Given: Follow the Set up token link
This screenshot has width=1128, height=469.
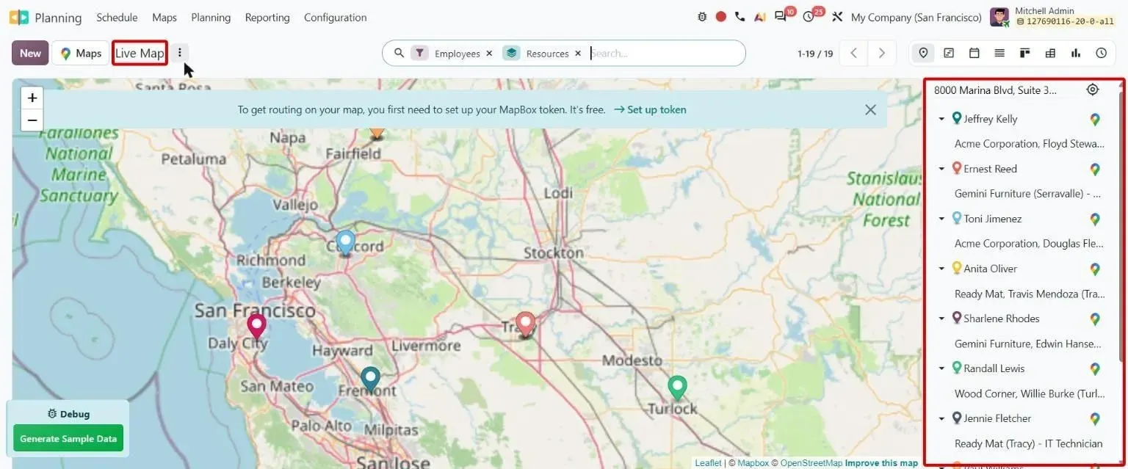Looking at the screenshot, I should coord(650,109).
